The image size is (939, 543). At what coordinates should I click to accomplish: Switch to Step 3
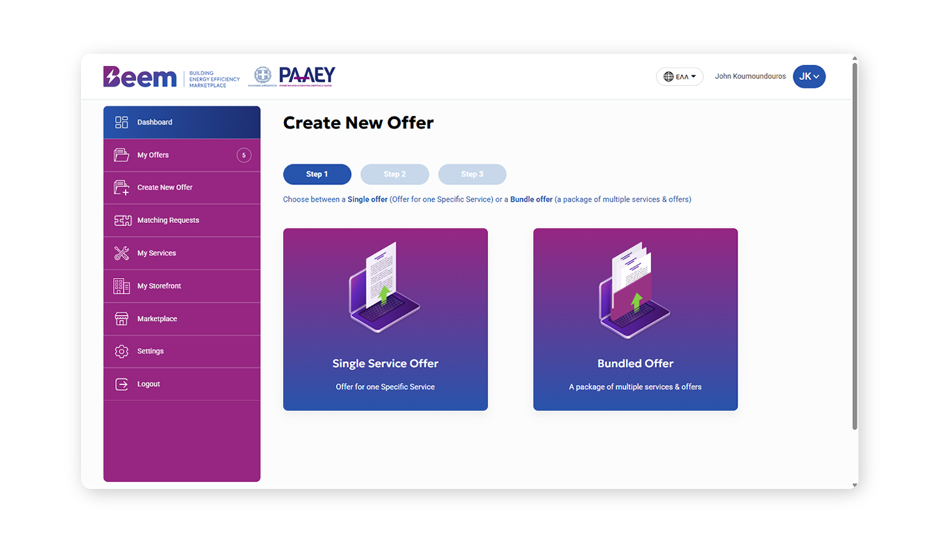pos(472,174)
